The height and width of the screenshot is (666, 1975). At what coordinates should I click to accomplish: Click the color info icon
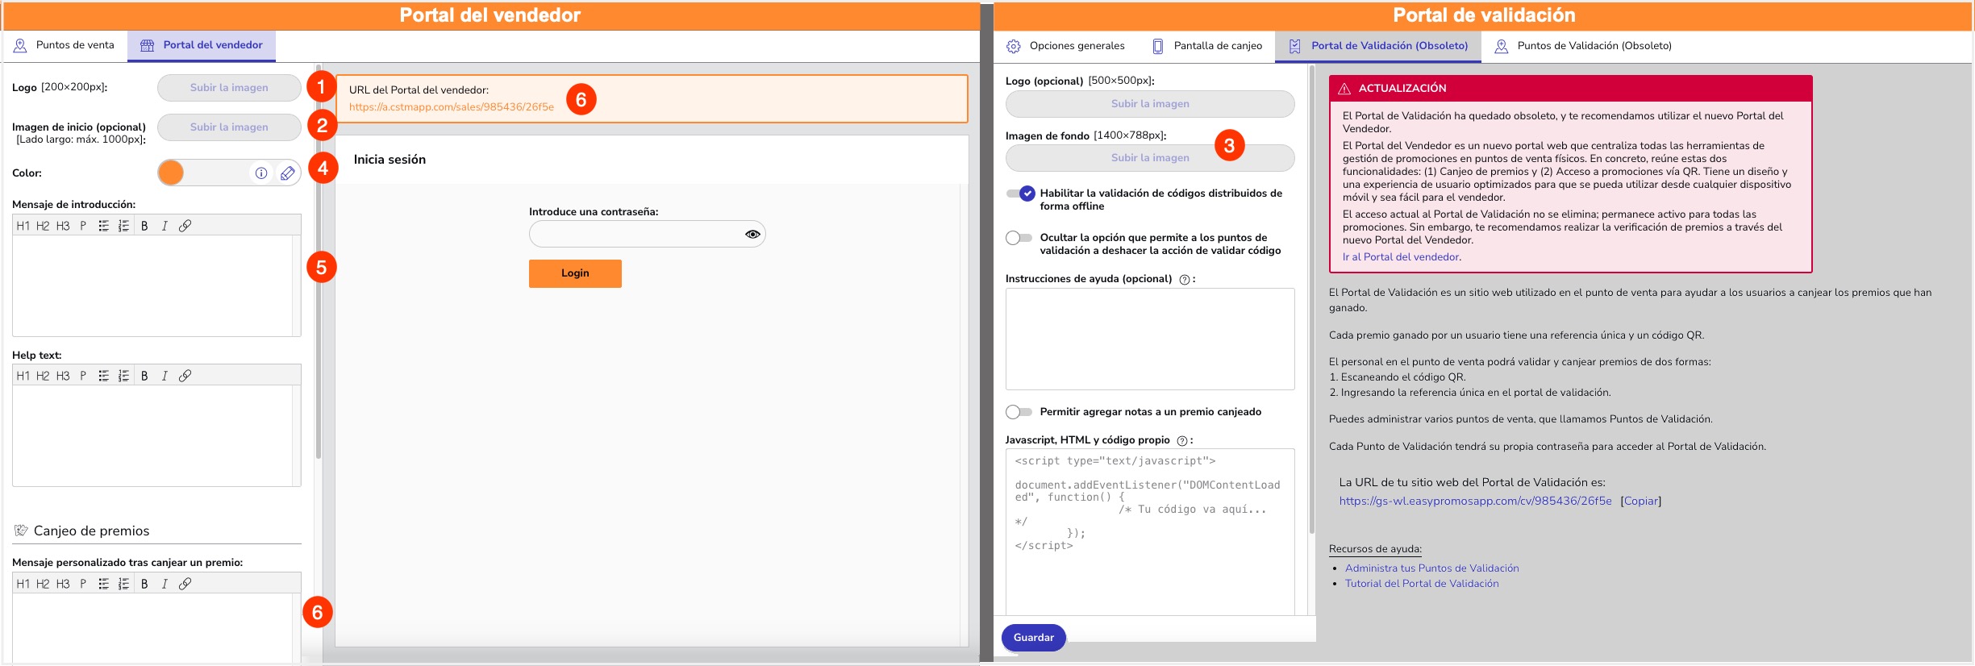coord(261,173)
